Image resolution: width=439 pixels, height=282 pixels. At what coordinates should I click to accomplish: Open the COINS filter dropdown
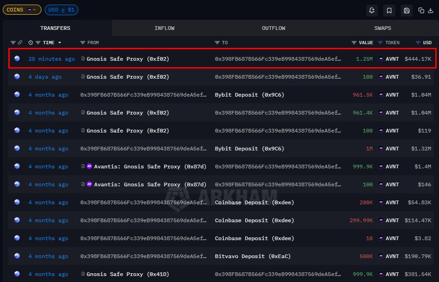(22, 10)
